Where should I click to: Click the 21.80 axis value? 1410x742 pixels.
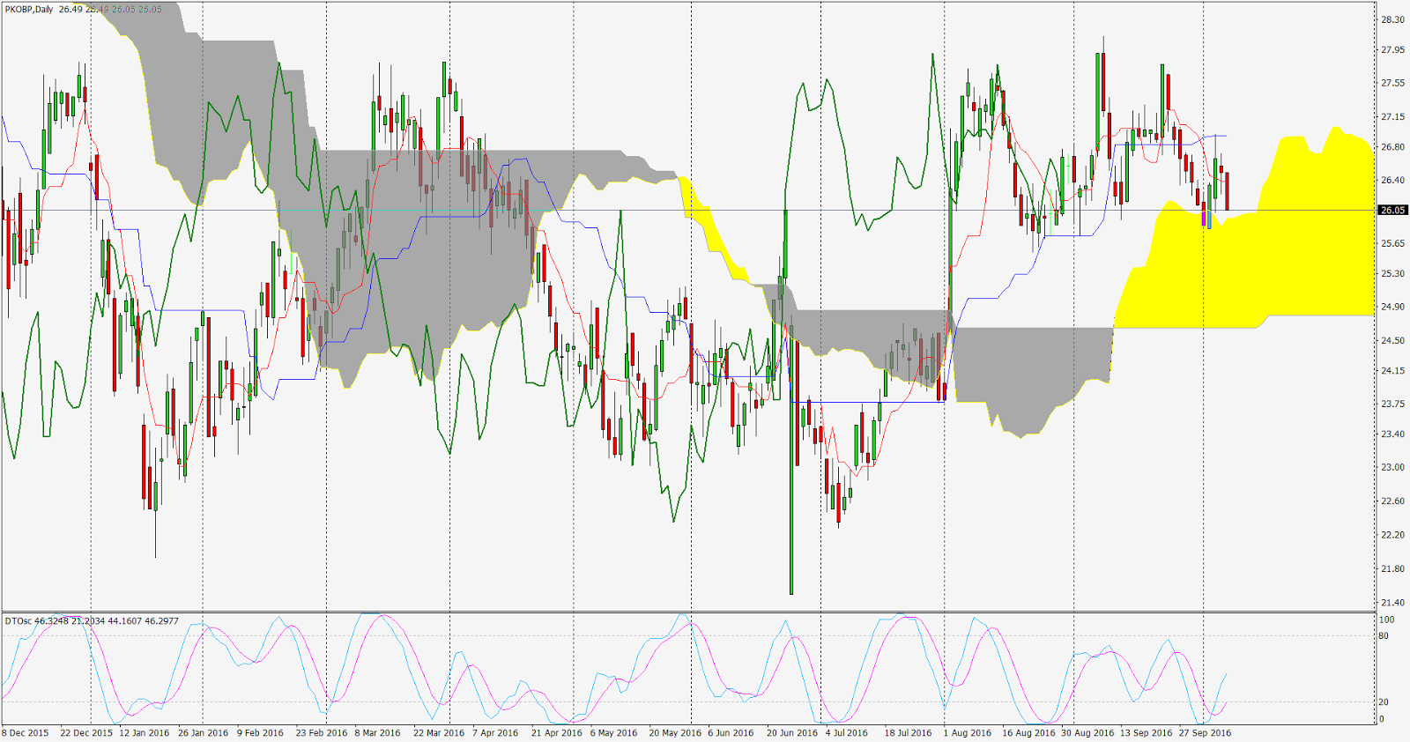point(1392,568)
